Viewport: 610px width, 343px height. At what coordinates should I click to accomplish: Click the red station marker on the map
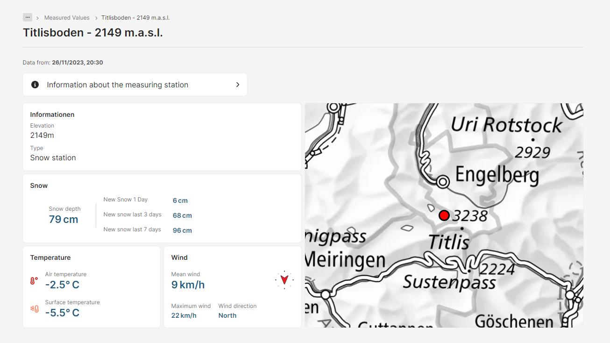(x=444, y=215)
